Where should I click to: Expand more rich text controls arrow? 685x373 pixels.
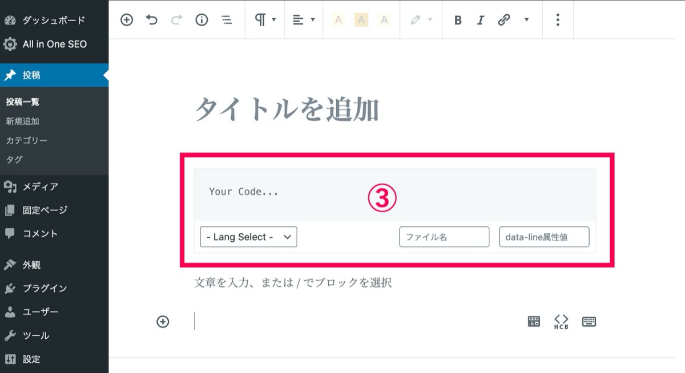(x=526, y=20)
